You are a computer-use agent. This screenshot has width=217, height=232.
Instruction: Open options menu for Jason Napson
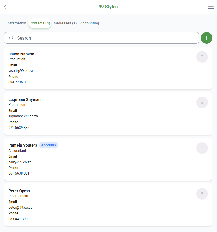click(x=202, y=57)
